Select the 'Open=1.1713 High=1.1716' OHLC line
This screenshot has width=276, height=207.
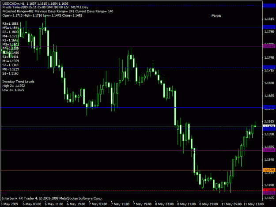(42, 15)
